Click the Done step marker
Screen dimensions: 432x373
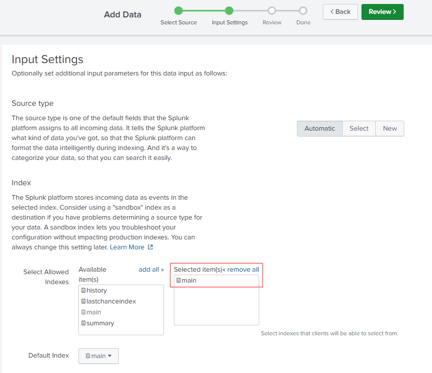point(303,11)
